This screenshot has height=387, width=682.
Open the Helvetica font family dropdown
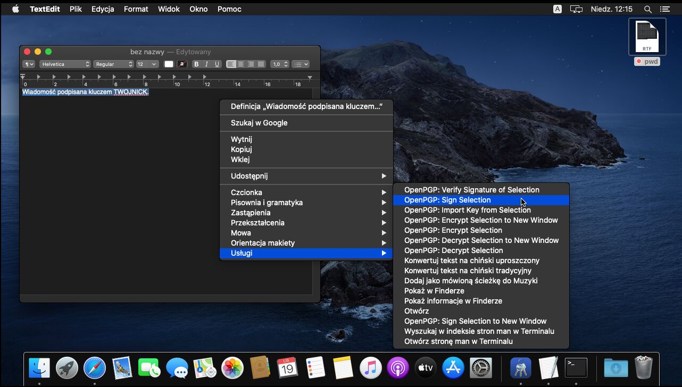pyautogui.click(x=65, y=64)
